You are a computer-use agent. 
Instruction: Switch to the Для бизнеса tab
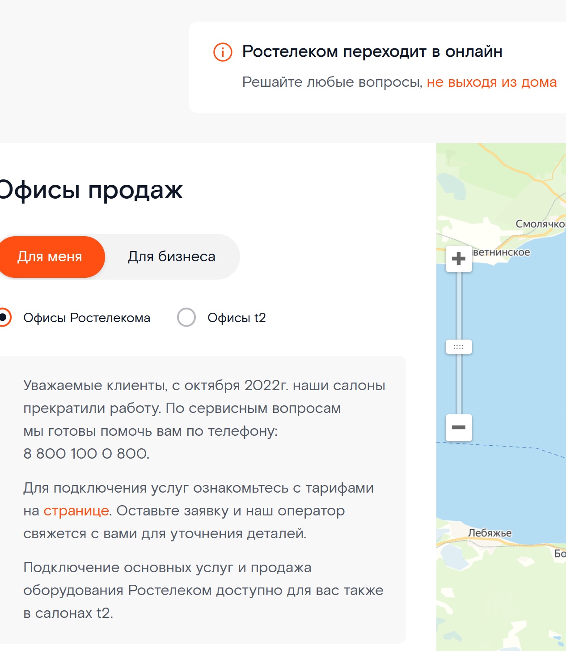click(172, 257)
